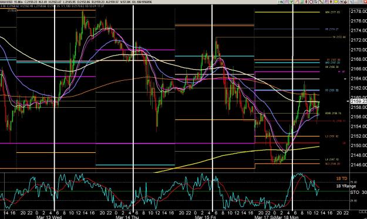Image resolution: width=367 pixels, height=219 pixels.
Task: Click the Mar 13 Wed date label
Action: [49, 217]
